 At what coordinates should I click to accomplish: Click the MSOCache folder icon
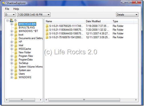[16, 49]
